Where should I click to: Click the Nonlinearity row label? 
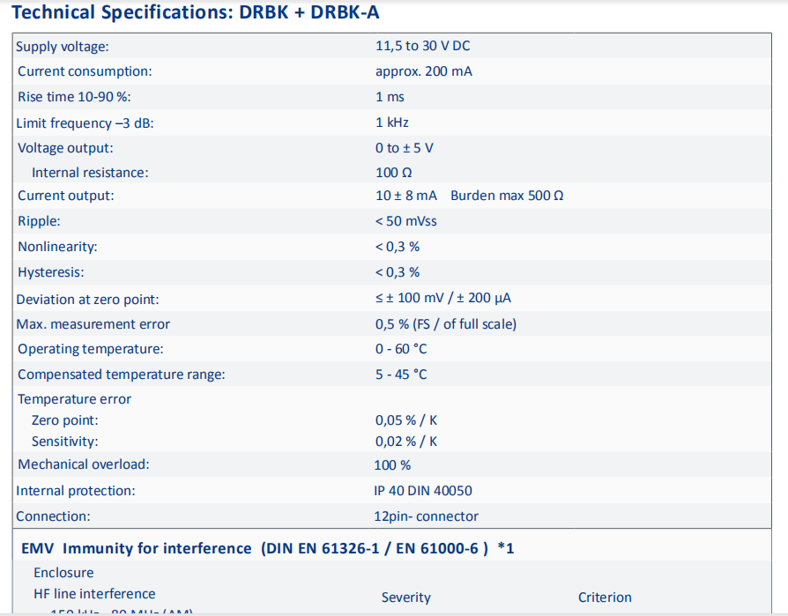(x=57, y=247)
